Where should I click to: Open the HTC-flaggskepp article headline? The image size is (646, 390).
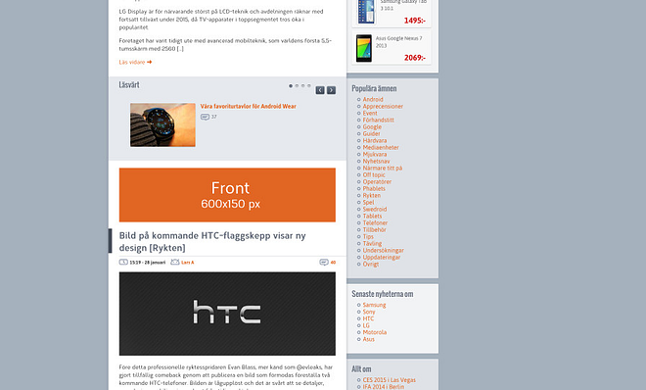[212, 242]
